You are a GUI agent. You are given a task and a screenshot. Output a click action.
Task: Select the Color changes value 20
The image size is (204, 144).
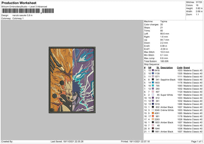click(x=161, y=24)
